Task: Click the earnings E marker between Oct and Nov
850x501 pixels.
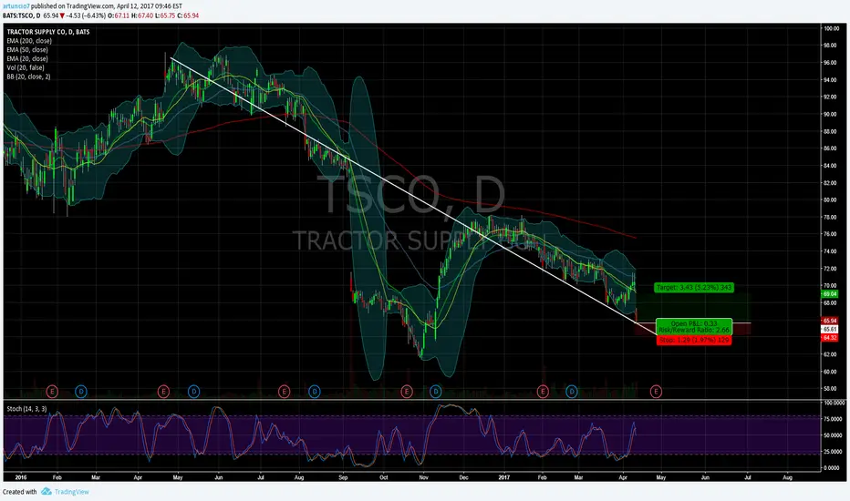Action: point(407,391)
